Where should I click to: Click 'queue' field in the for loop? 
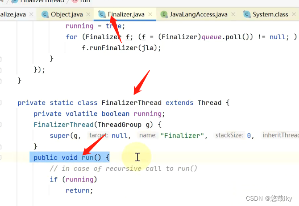(x=212, y=37)
